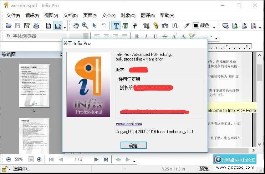Toggle Bold text formatting
Viewport: 265px width, 174px height.
coord(137,36)
